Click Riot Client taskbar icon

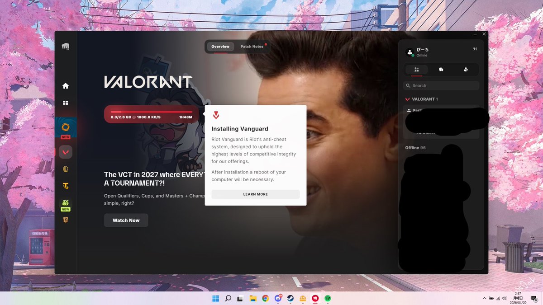pos(315,298)
